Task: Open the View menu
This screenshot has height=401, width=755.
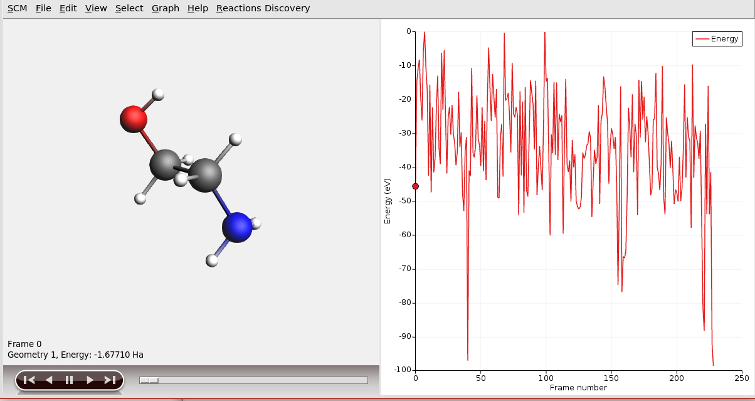Action: [96, 8]
